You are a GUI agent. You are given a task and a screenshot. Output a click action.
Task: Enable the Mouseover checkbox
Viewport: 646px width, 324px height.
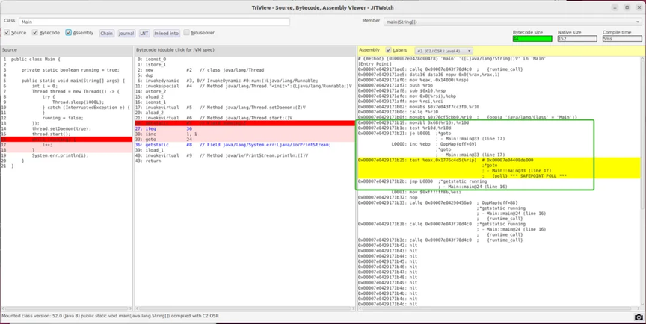coord(187,33)
